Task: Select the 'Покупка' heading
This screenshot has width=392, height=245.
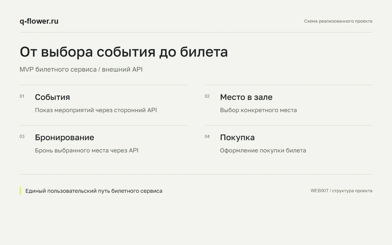Action: click(237, 137)
